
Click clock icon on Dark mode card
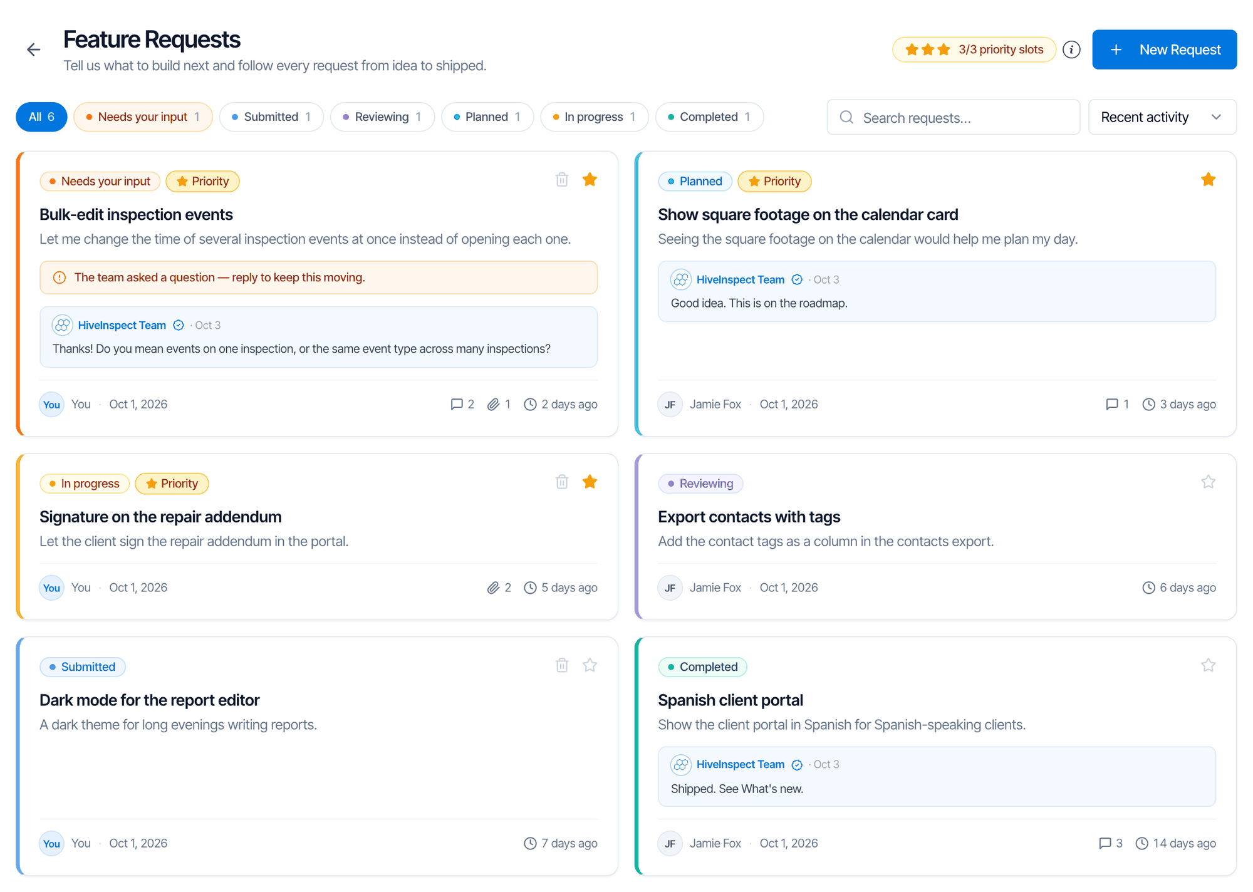tap(530, 843)
